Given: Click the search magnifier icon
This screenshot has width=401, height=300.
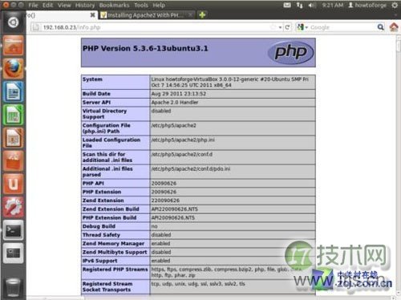Looking at the screenshot, I should [380, 27].
